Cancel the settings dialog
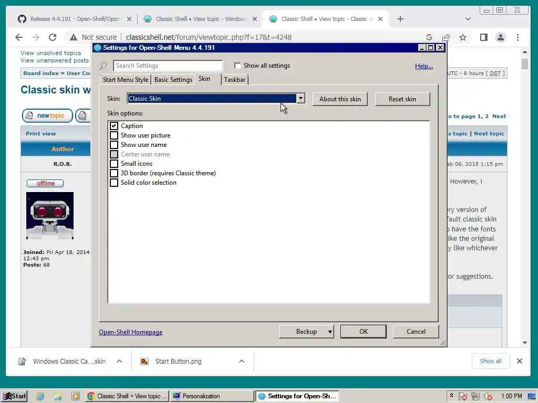 click(416, 332)
